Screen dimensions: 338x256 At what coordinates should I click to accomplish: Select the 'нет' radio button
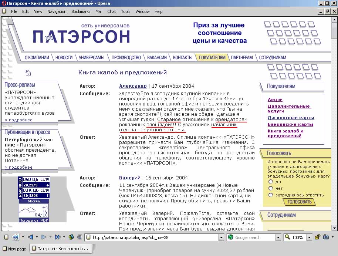pos(271,188)
